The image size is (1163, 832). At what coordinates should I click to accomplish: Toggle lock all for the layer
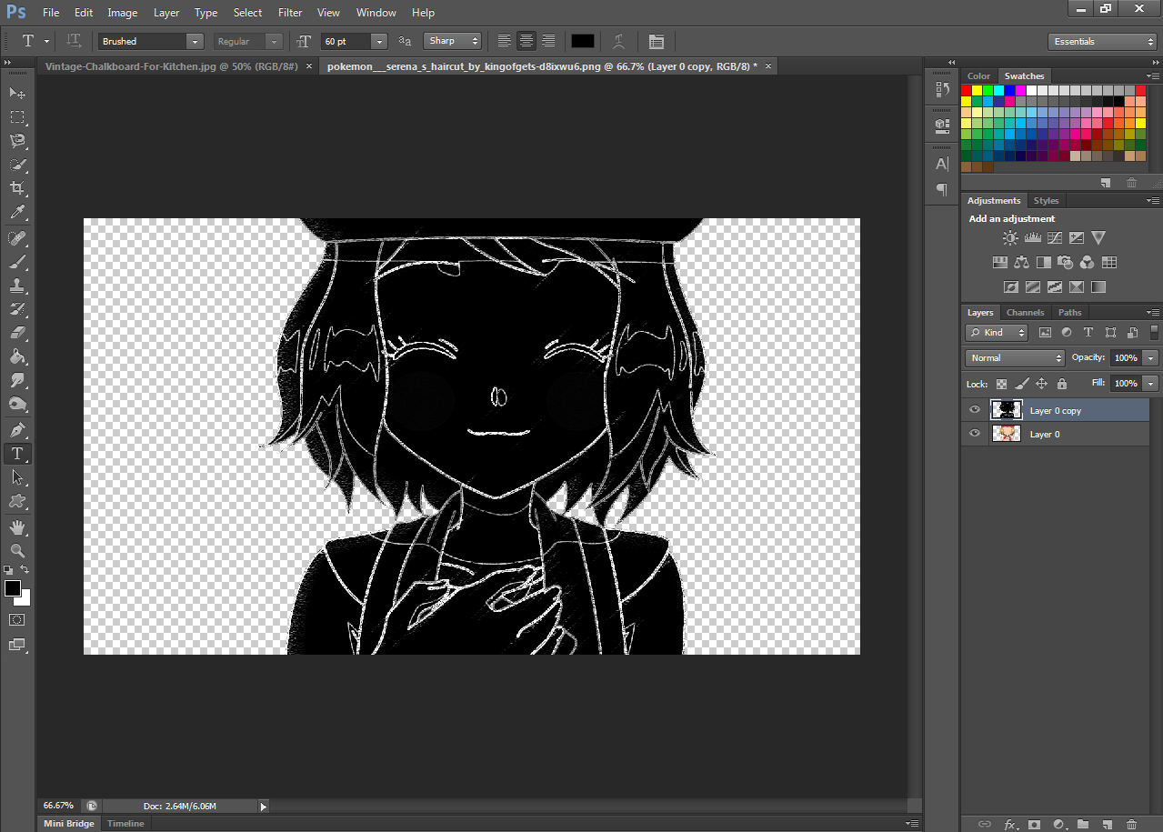click(1061, 384)
